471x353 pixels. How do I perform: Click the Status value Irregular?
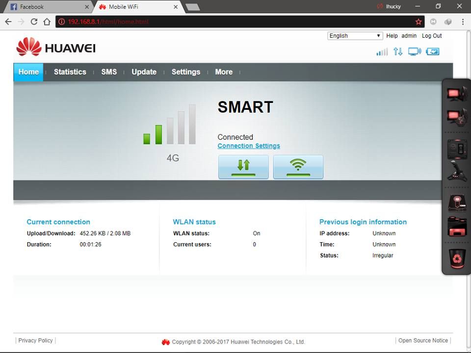click(383, 255)
